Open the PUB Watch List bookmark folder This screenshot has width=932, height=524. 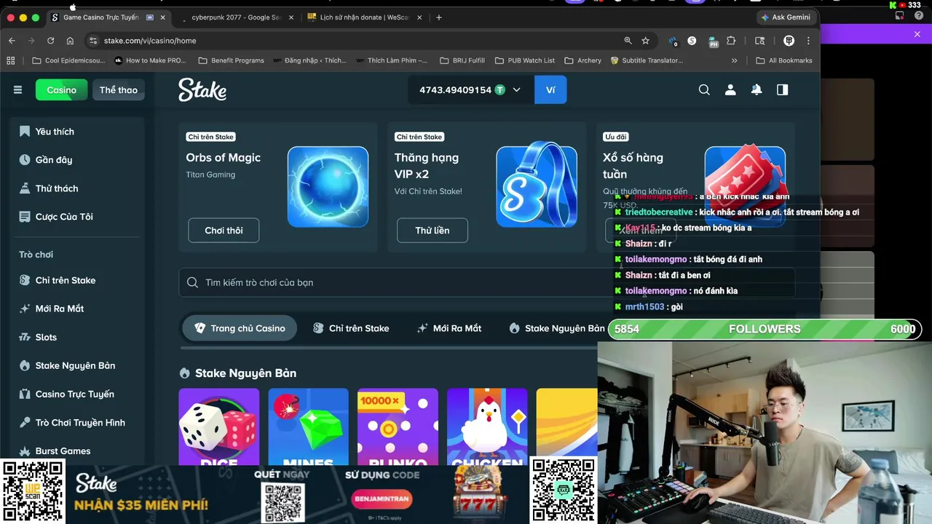click(x=525, y=60)
